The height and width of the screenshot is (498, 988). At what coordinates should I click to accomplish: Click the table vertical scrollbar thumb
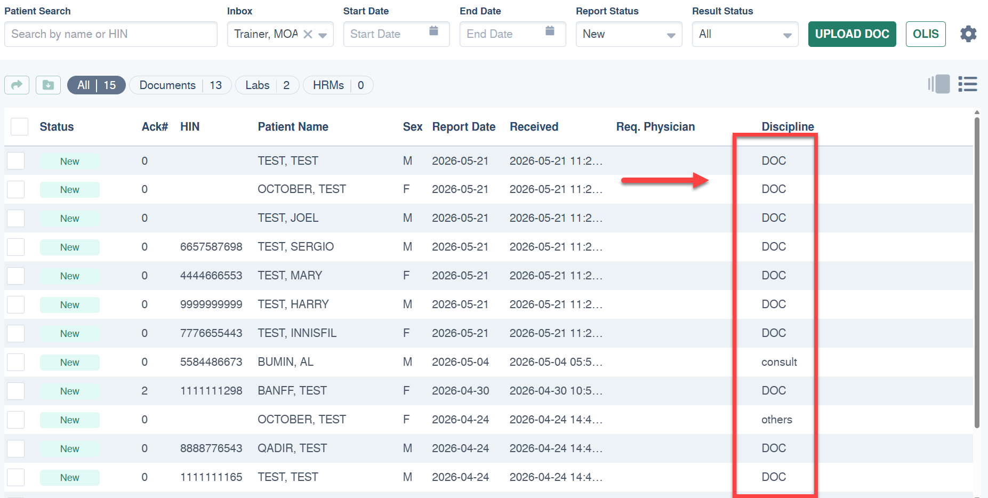pyautogui.click(x=977, y=272)
